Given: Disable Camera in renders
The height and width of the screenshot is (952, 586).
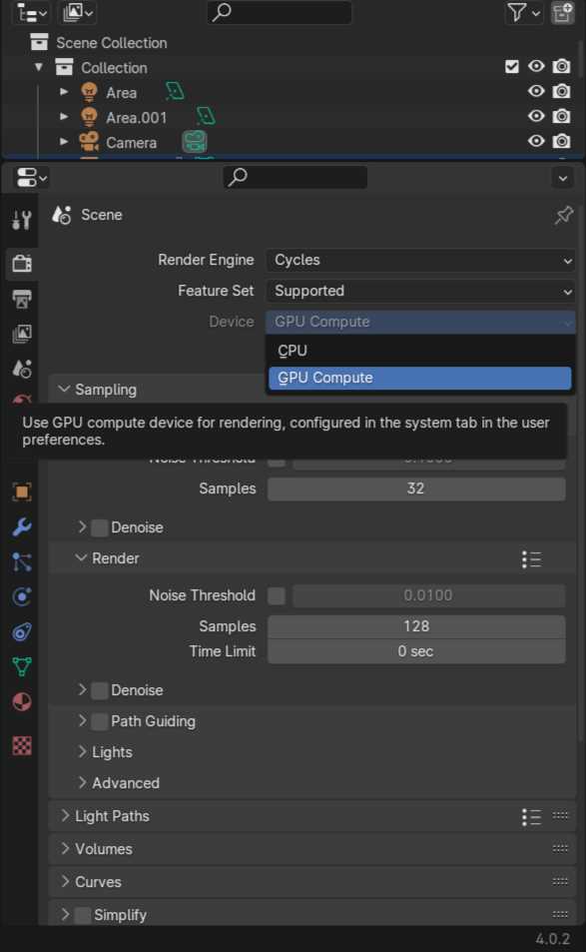Looking at the screenshot, I should pyautogui.click(x=562, y=141).
